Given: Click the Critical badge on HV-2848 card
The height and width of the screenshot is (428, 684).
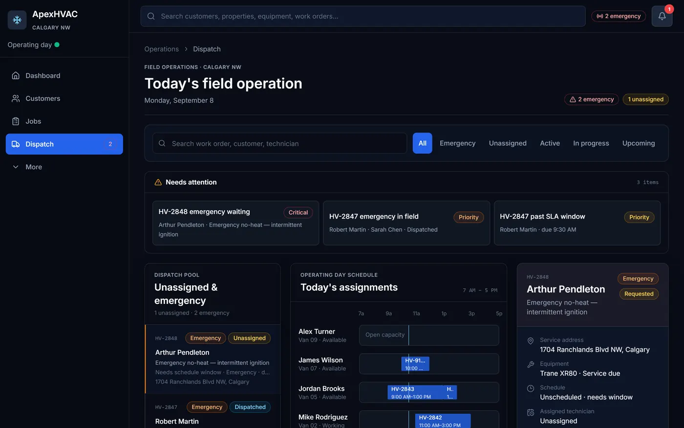Looking at the screenshot, I should coord(298,212).
